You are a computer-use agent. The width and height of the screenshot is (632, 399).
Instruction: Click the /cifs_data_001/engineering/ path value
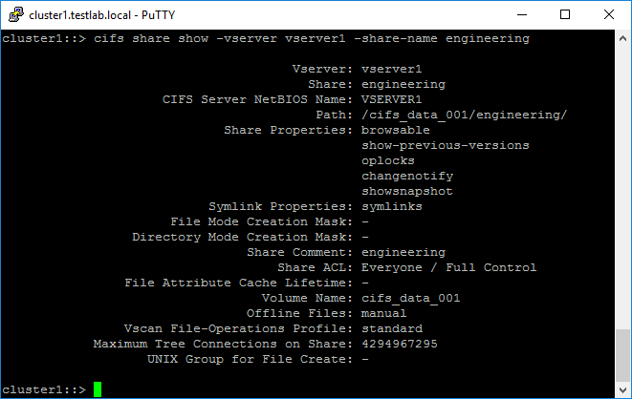tap(464, 115)
